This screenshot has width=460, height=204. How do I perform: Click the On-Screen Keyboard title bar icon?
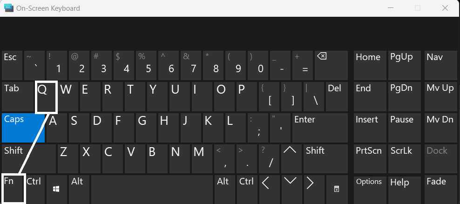pyautogui.click(x=9, y=8)
